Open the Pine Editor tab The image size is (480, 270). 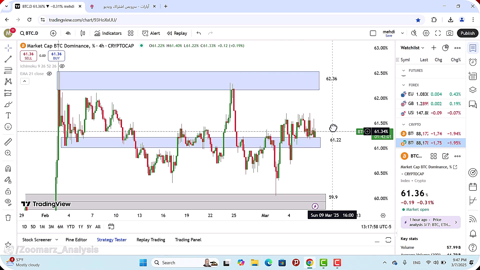point(76,240)
